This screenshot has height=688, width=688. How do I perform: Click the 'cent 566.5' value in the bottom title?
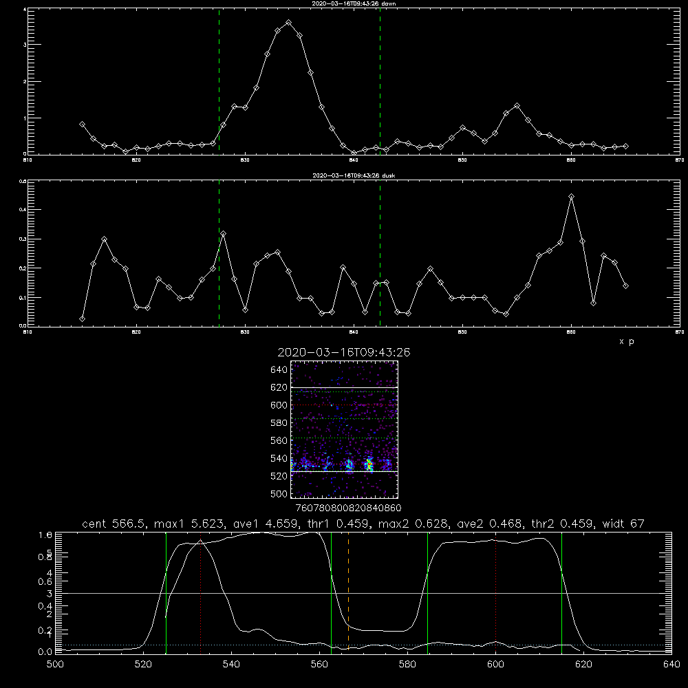click(114, 524)
